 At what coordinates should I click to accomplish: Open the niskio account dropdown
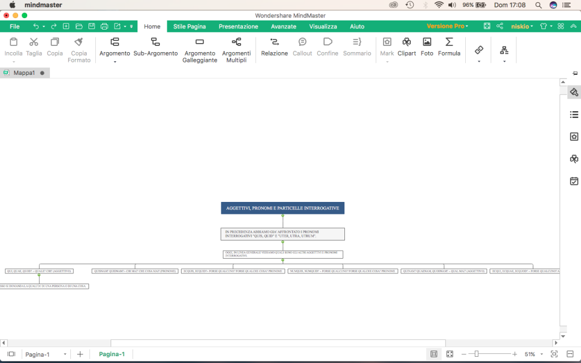pos(522,27)
